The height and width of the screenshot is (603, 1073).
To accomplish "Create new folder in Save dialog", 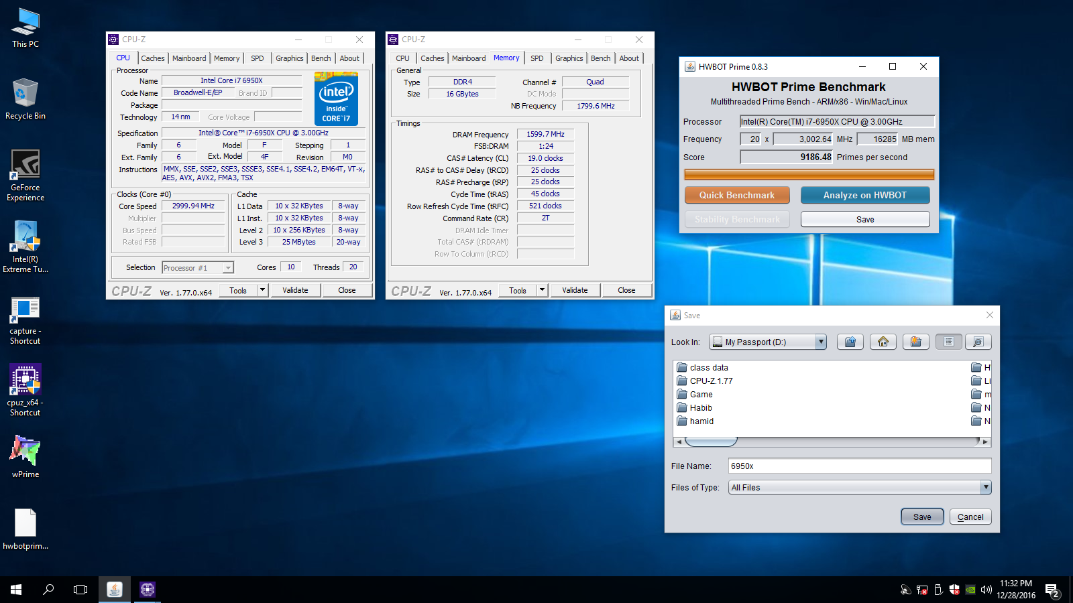I will [x=916, y=342].
